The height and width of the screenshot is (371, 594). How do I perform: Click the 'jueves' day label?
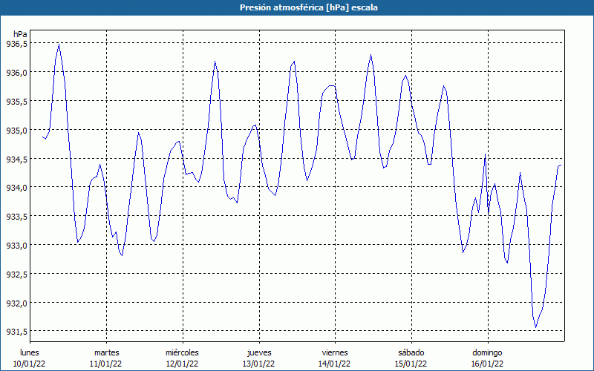tap(259, 353)
